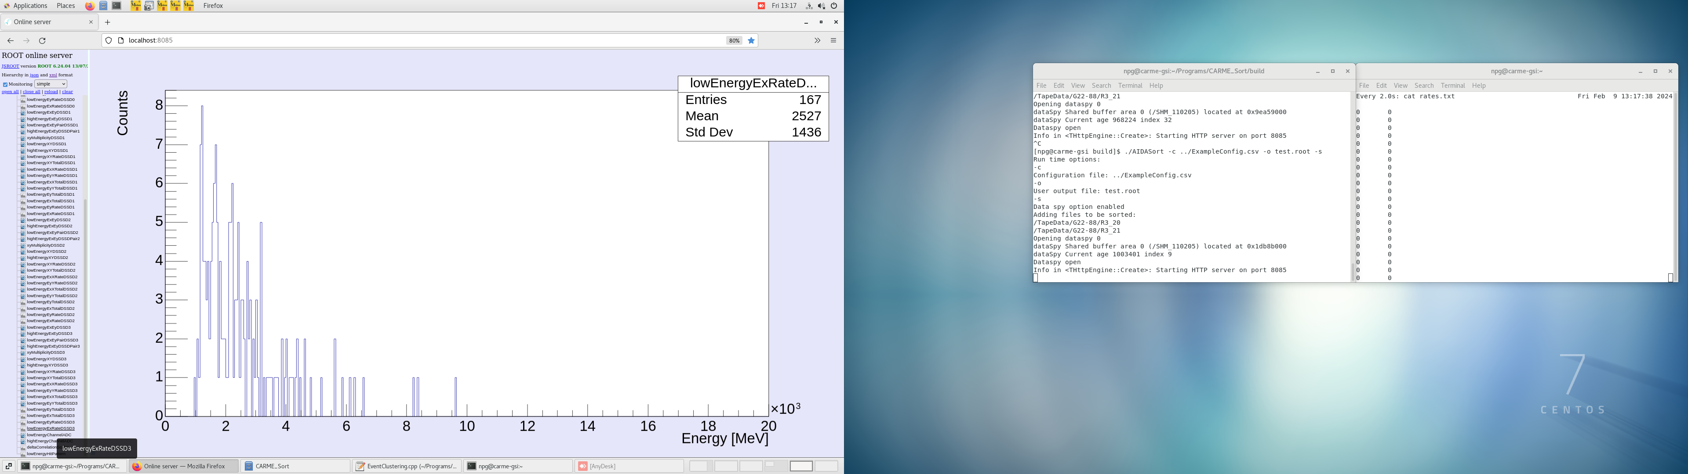
Task: Click histogram icon beside xyMultiplicityDSSD2
Action: click(x=23, y=245)
